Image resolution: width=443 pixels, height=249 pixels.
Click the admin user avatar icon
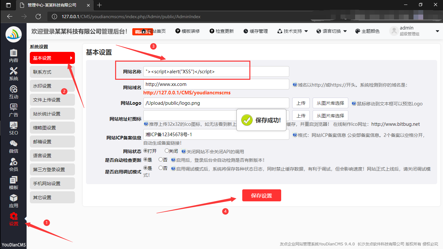pyautogui.click(x=394, y=31)
